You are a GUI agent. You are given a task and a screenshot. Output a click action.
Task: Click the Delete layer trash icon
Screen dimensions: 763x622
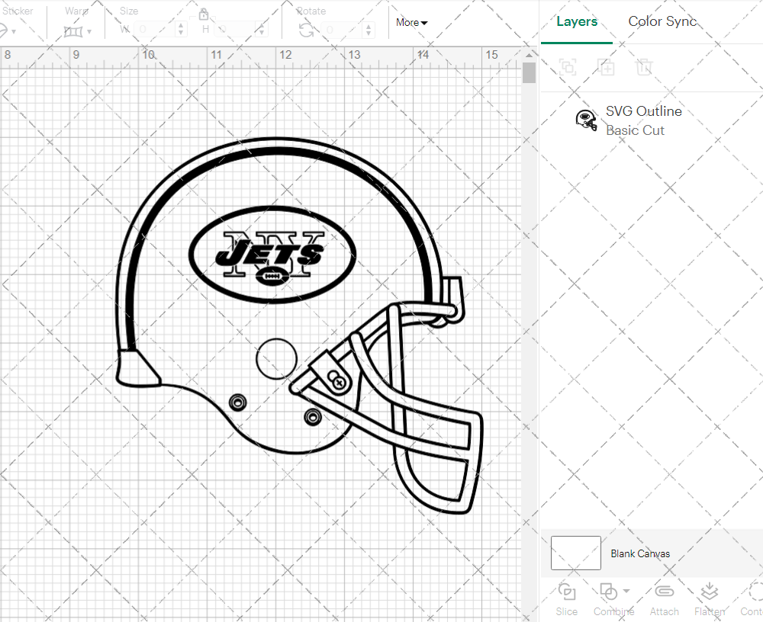coord(644,67)
